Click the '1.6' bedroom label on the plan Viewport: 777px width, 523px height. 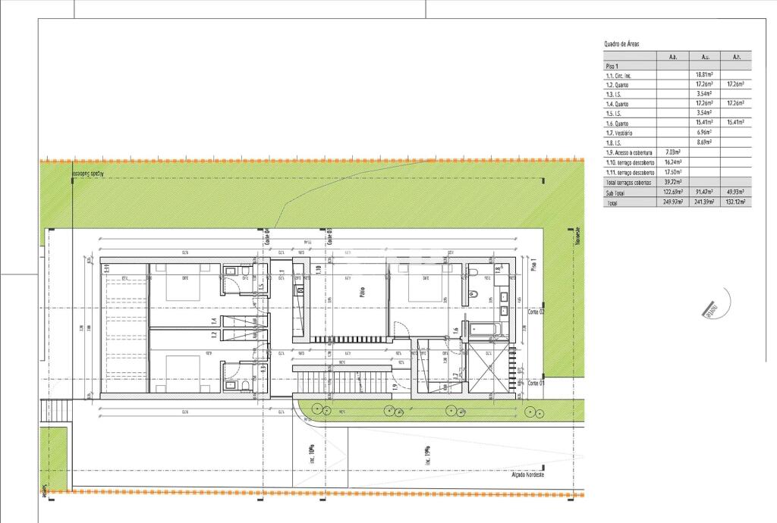tap(456, 333)
